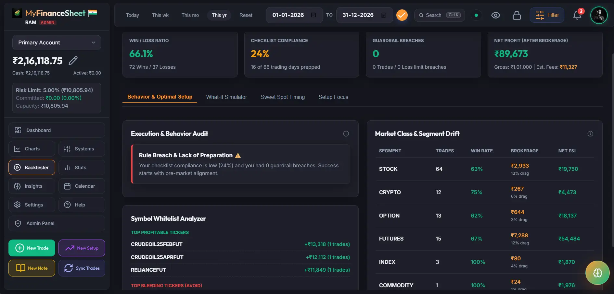
Task: Select This wk range preset
Action: click(160, 15)
